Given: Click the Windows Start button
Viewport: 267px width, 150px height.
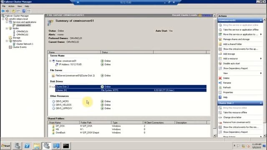Looking at the screenshot, I should (x=6, y=146).
